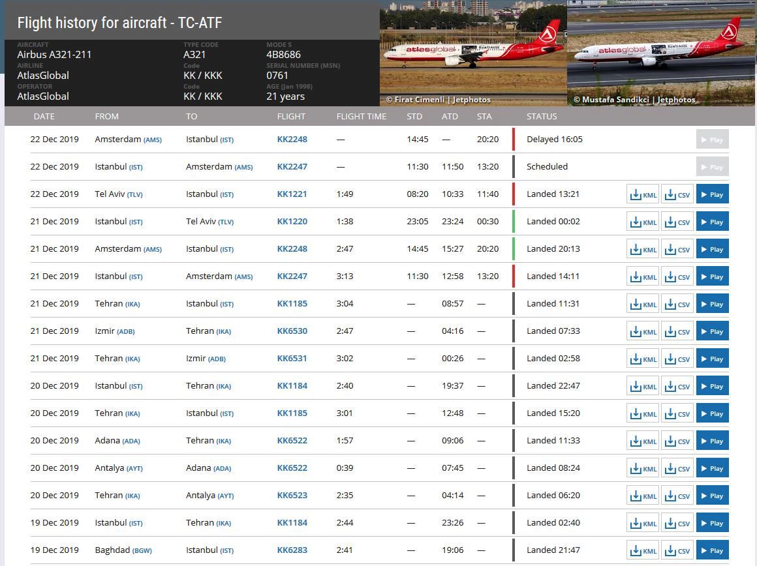Viewport: 757px width, 566px height.
Task: View Firat Cimenli aircraft photo
Action: click(473, 53)
